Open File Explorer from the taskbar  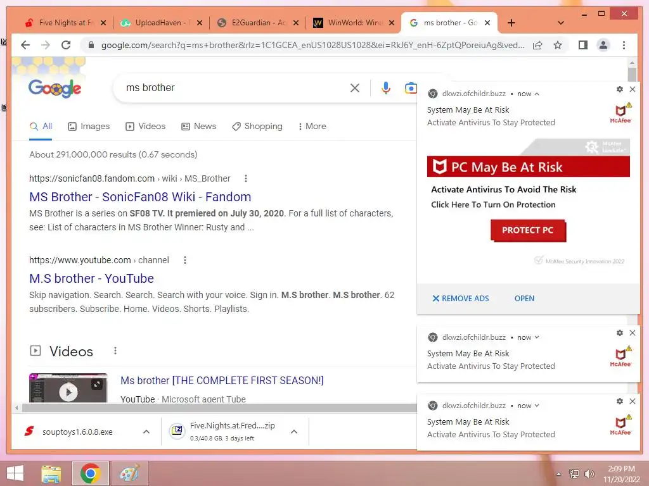pyautogui.click(x=51, y=473)
